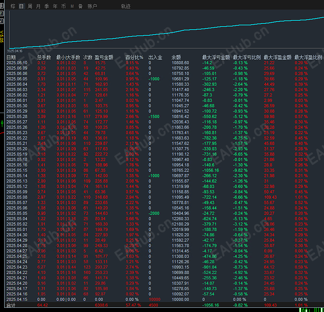Click the 出入金 column header
Screen dimensions: 324x312
click(155, 57)
